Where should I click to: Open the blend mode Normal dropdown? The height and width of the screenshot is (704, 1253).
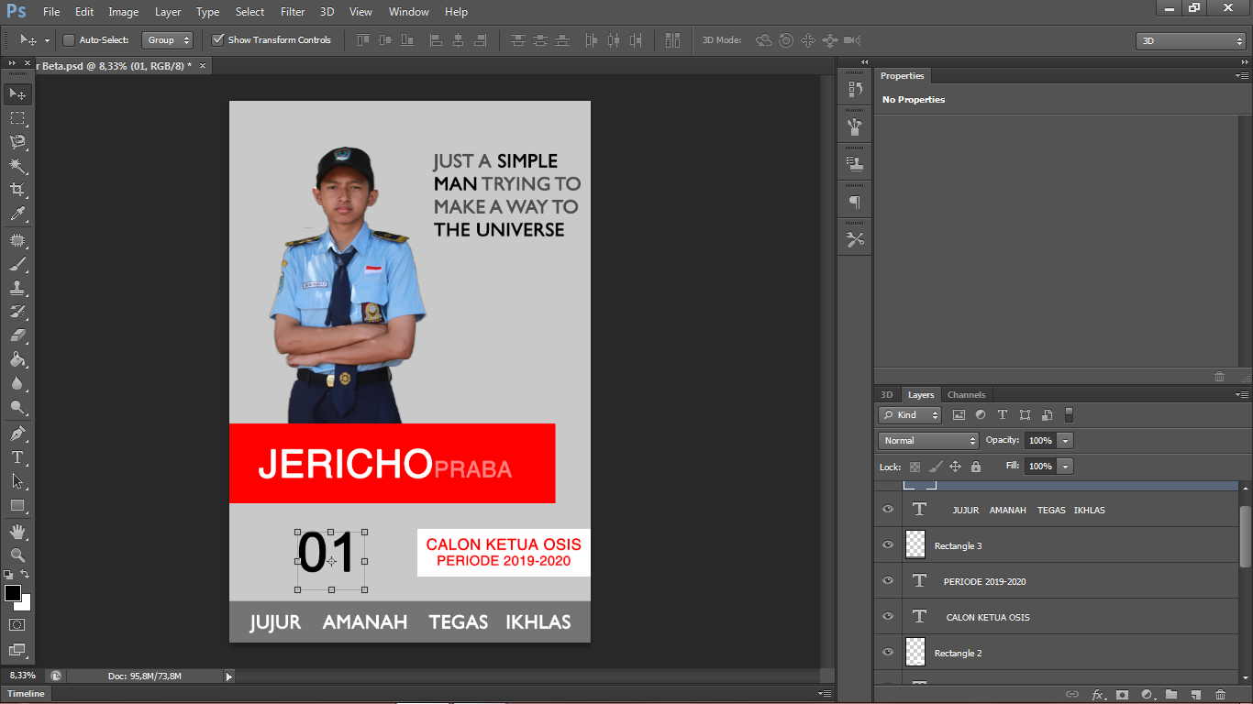(928, 441)
